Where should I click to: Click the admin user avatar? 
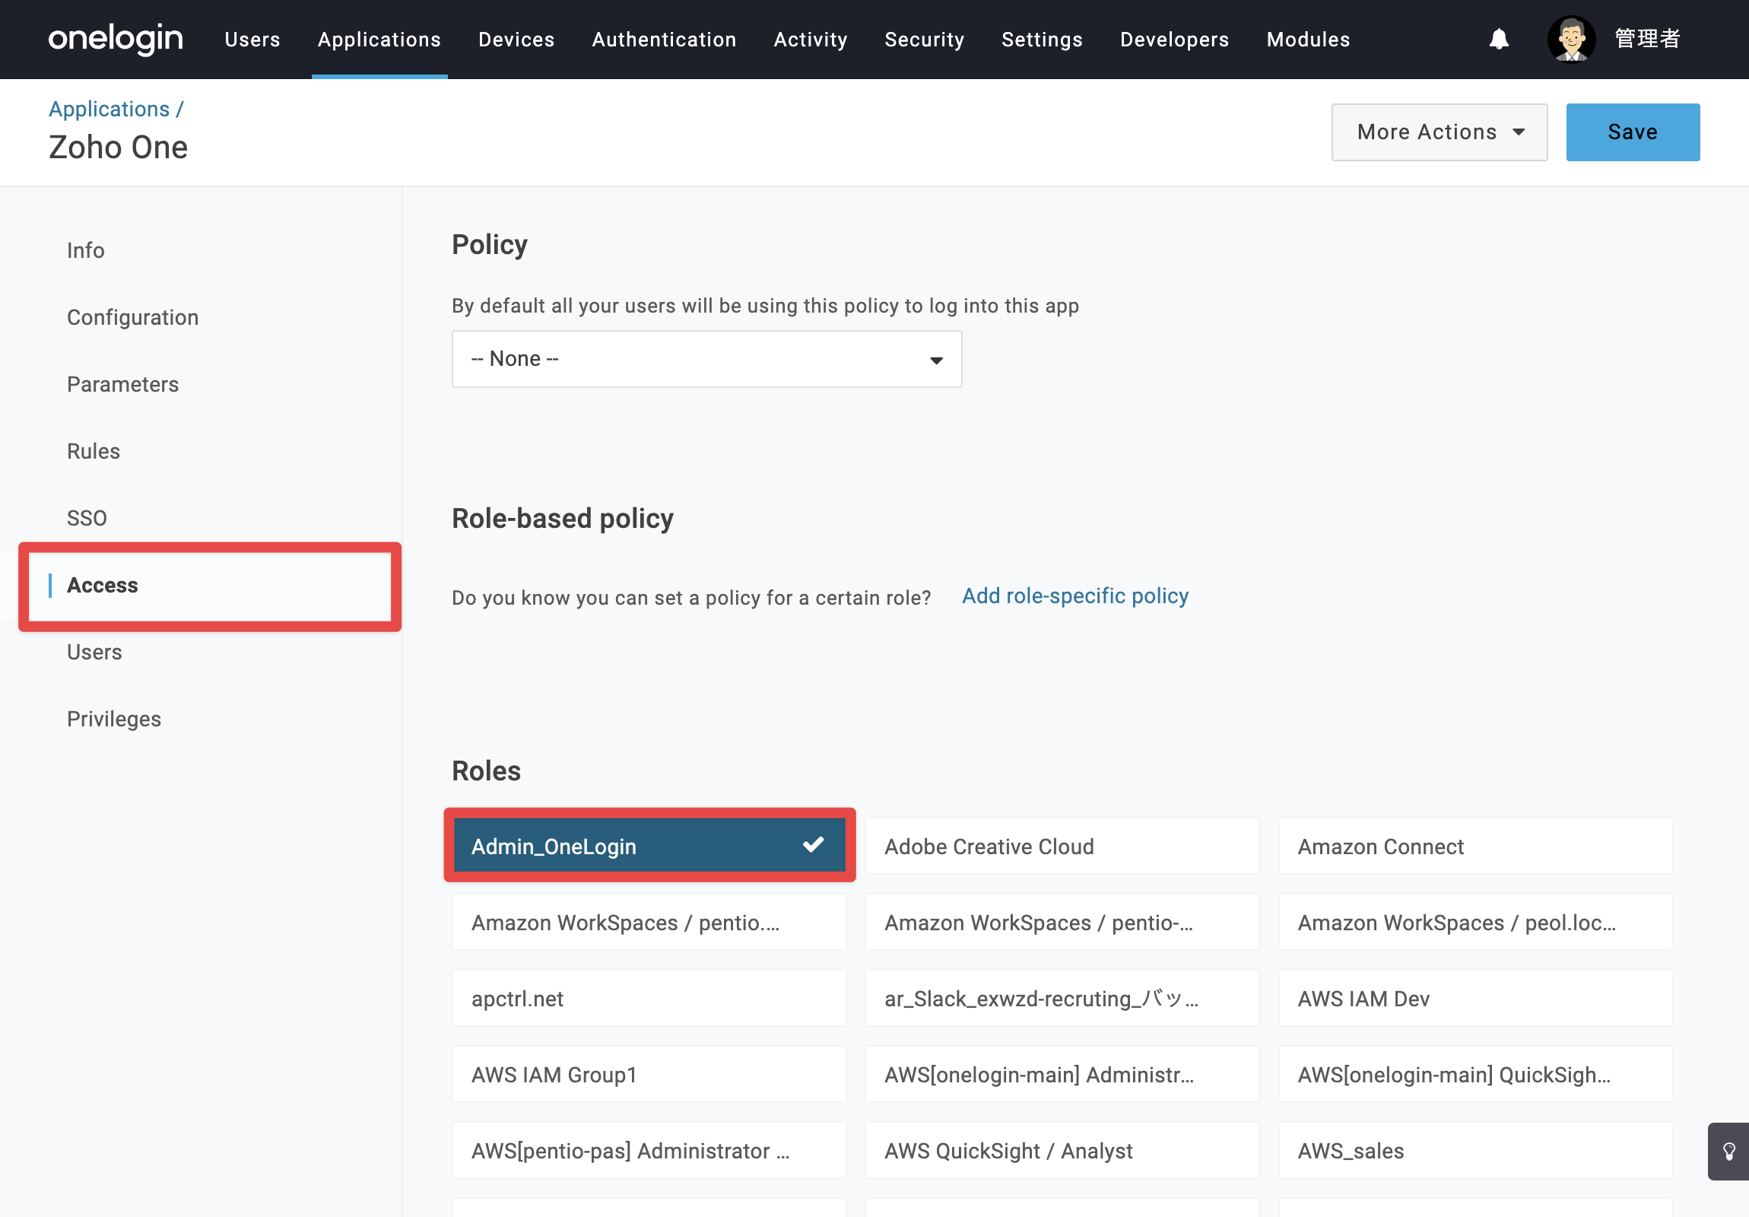click(x=1571, y=39)
